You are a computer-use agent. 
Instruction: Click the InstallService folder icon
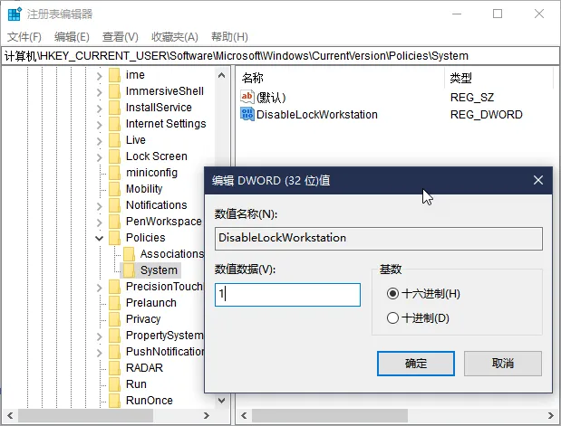coord(114,108)
